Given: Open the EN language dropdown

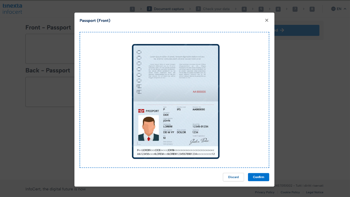Looking at the screenshot, I should point(339,9).
